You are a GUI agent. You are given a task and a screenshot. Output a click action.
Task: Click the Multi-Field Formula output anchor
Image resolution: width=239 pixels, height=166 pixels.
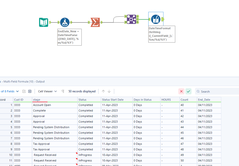pos(163,19)
